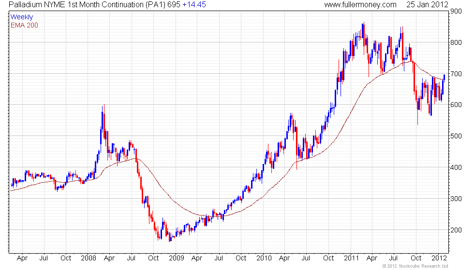Viewport: 474px width, 270px height.
Task: Click the x-axis label '2010'
Action: tap(264, 258)
